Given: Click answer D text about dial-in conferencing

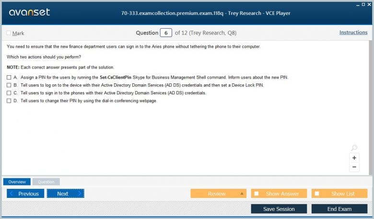Looking at the screenshot, I should click(x=89, y=101).
